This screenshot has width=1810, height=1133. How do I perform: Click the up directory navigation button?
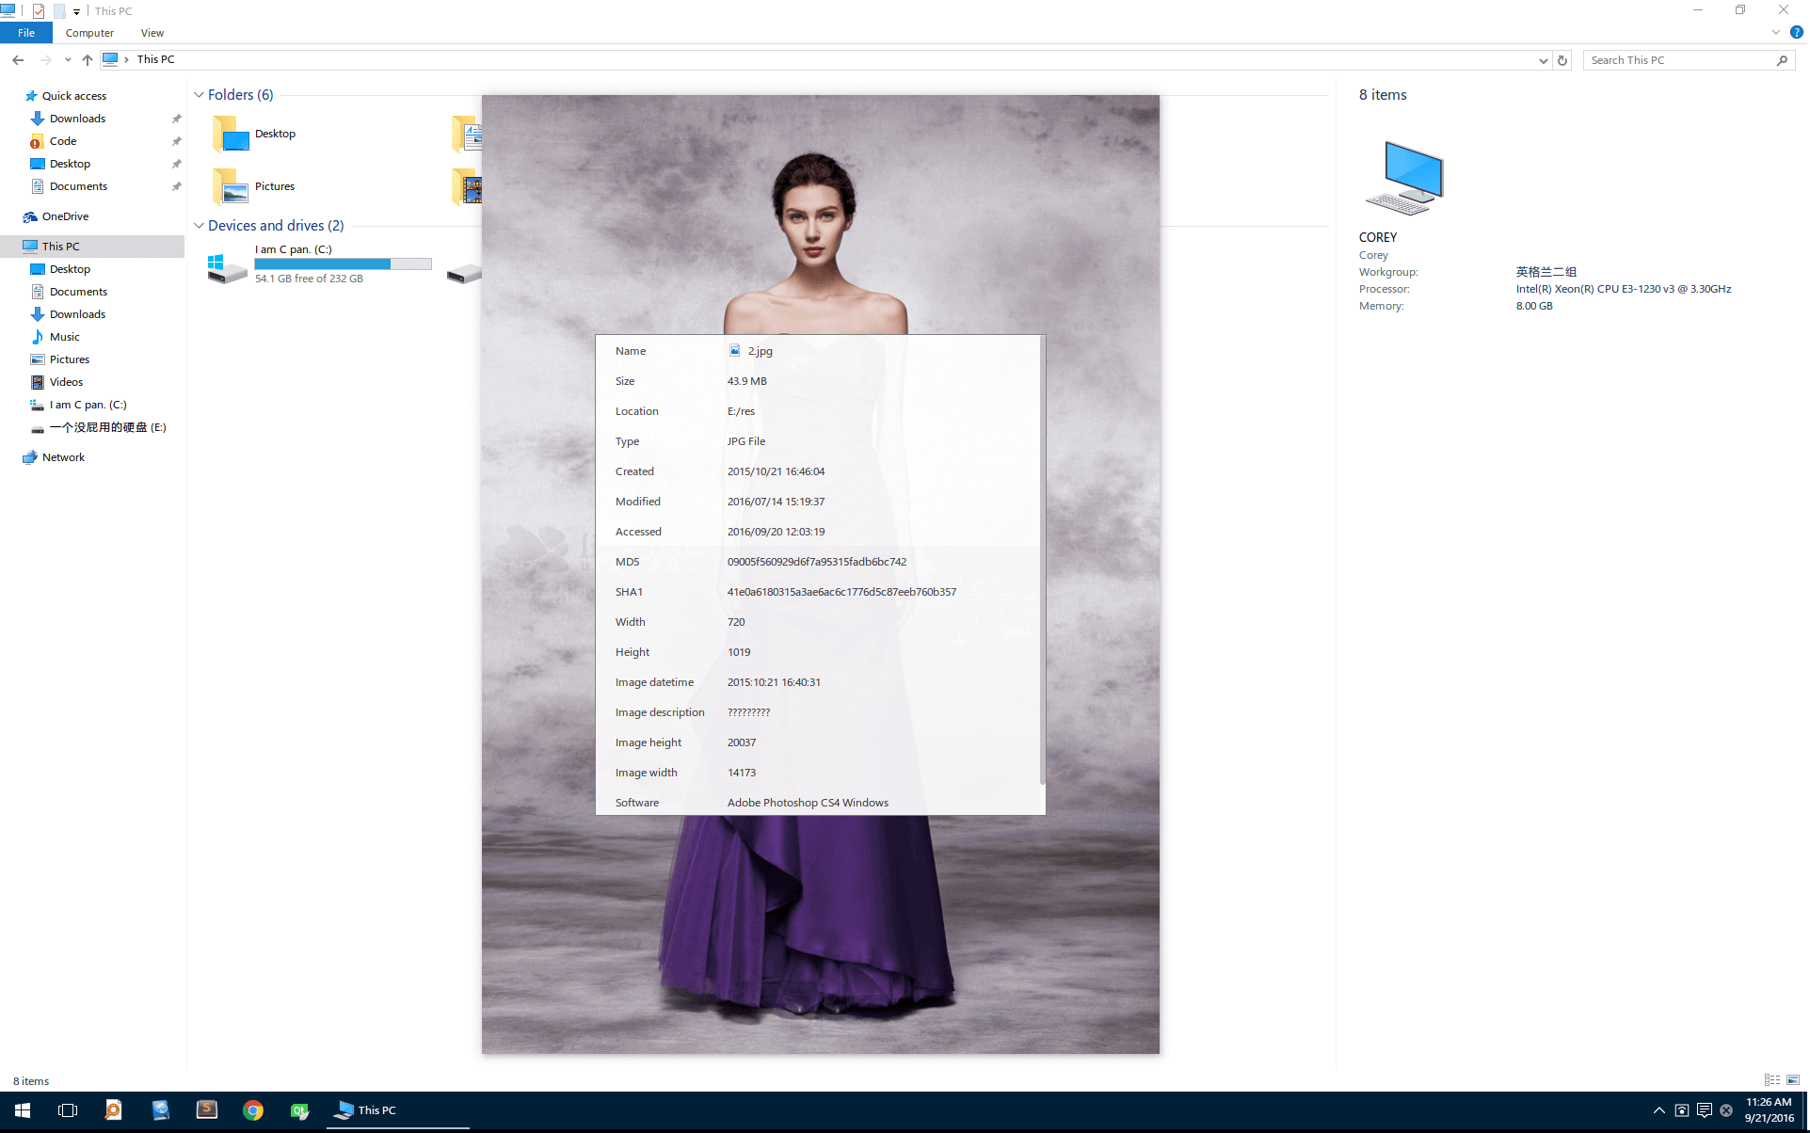pyautogui.click(x=85, y=58)
